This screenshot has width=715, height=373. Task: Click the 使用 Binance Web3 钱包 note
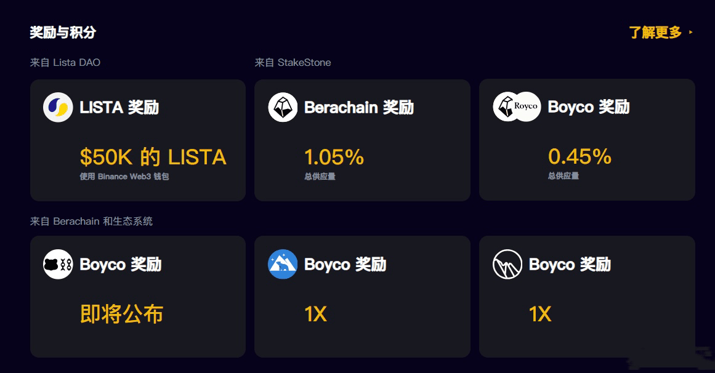point(124,177)
